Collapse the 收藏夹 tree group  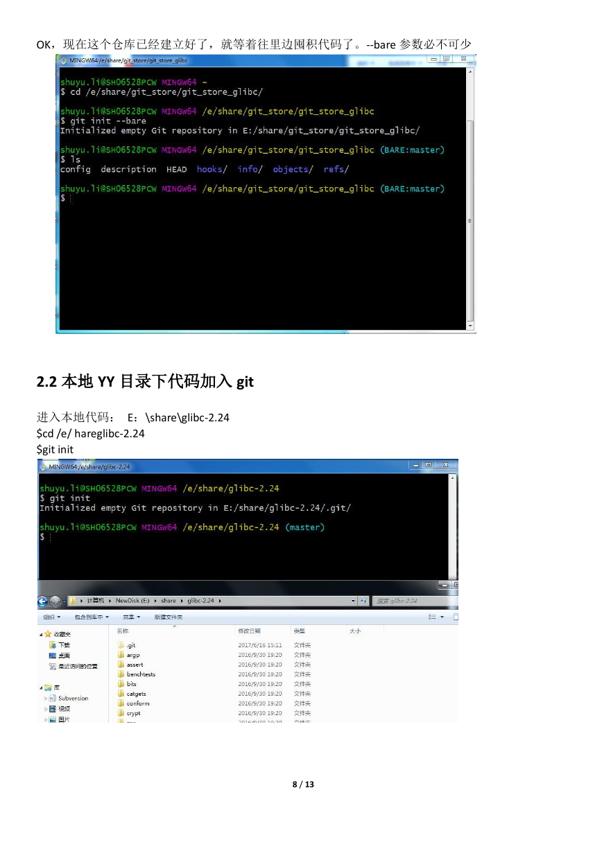[41, 635]
